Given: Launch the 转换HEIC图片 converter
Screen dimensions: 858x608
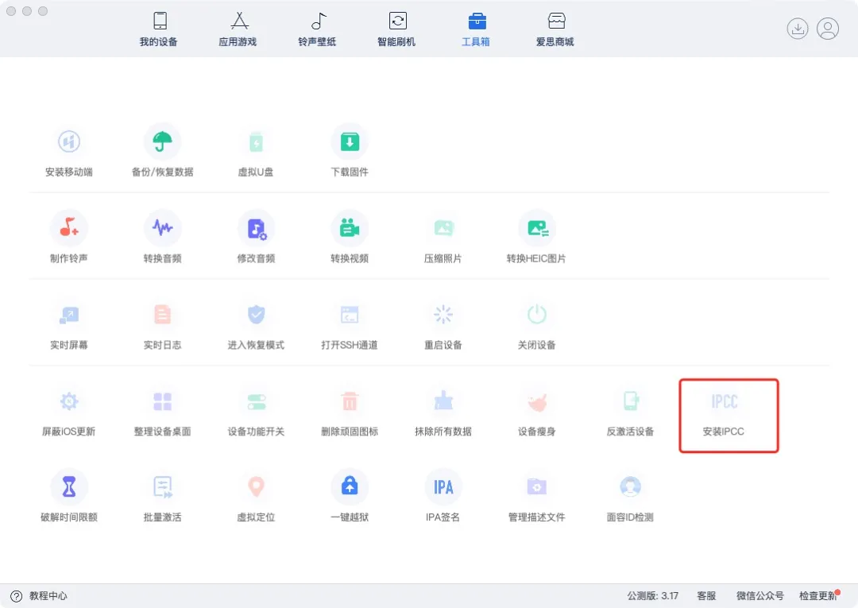Looking at the screenshot, I should [x=536, y=229].
